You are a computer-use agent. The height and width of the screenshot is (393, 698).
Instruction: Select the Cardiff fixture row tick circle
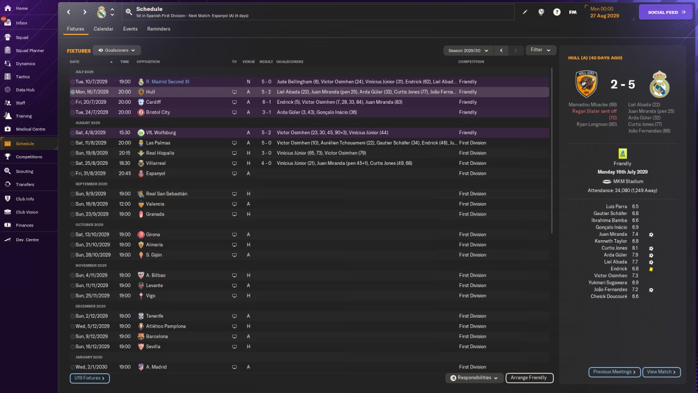tap(73, 102)
